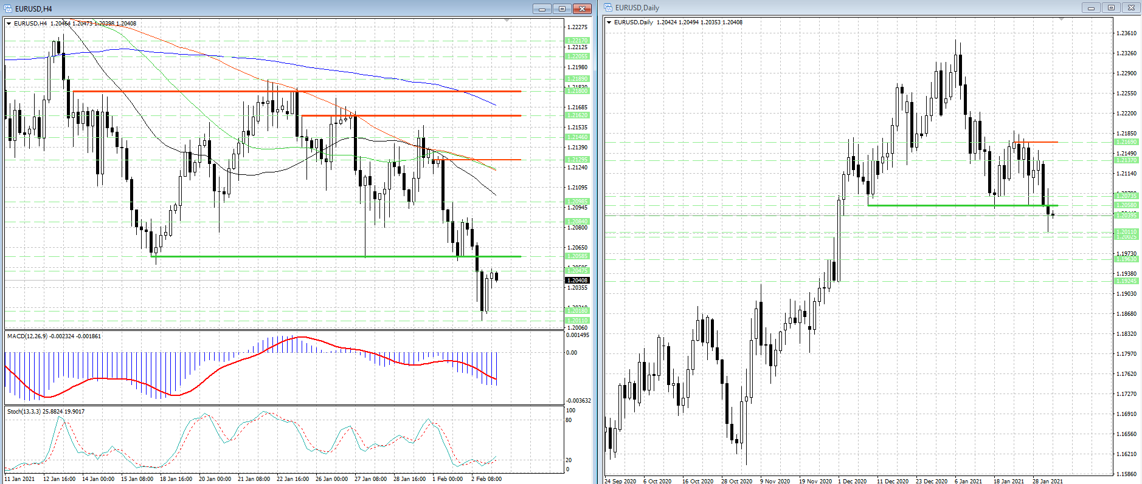1142x484 pixels.
Task: Click the 9 Nov 2020 date label
Action: [775, 481]
